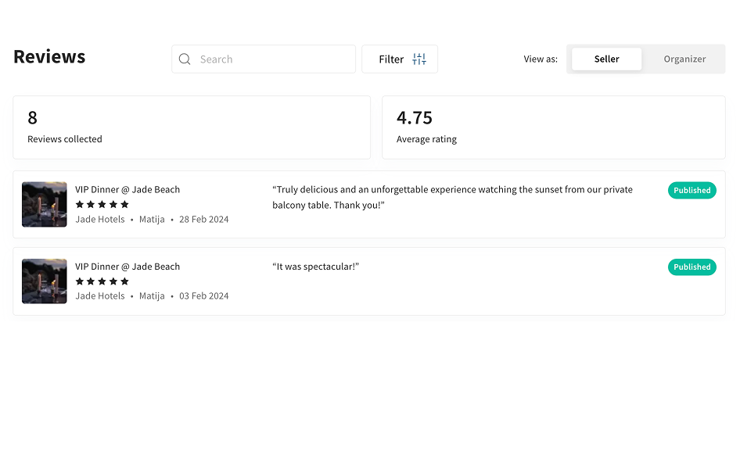The width and height of the screenshot is (740, 462).
Task: Type in the Search reviews field
Action: pos(274,59)
